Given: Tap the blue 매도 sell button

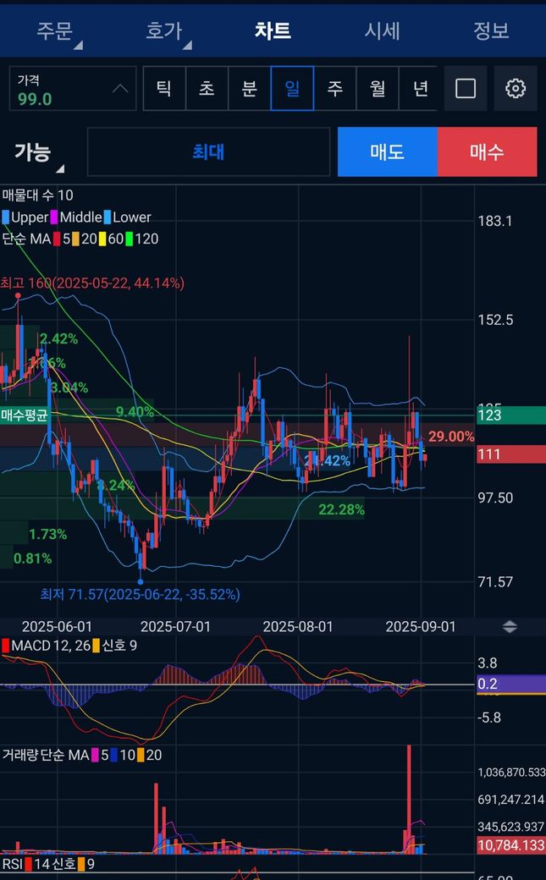Looking at the screenshot, I should 388,151.
